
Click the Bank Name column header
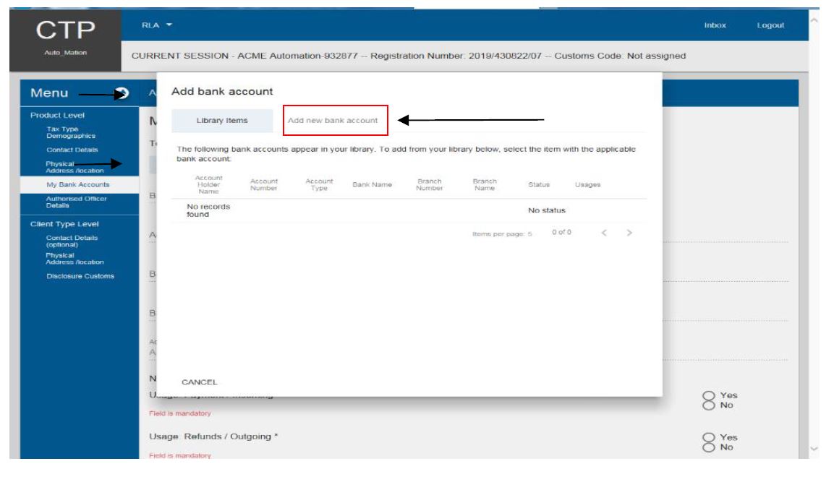pos(373,184)
